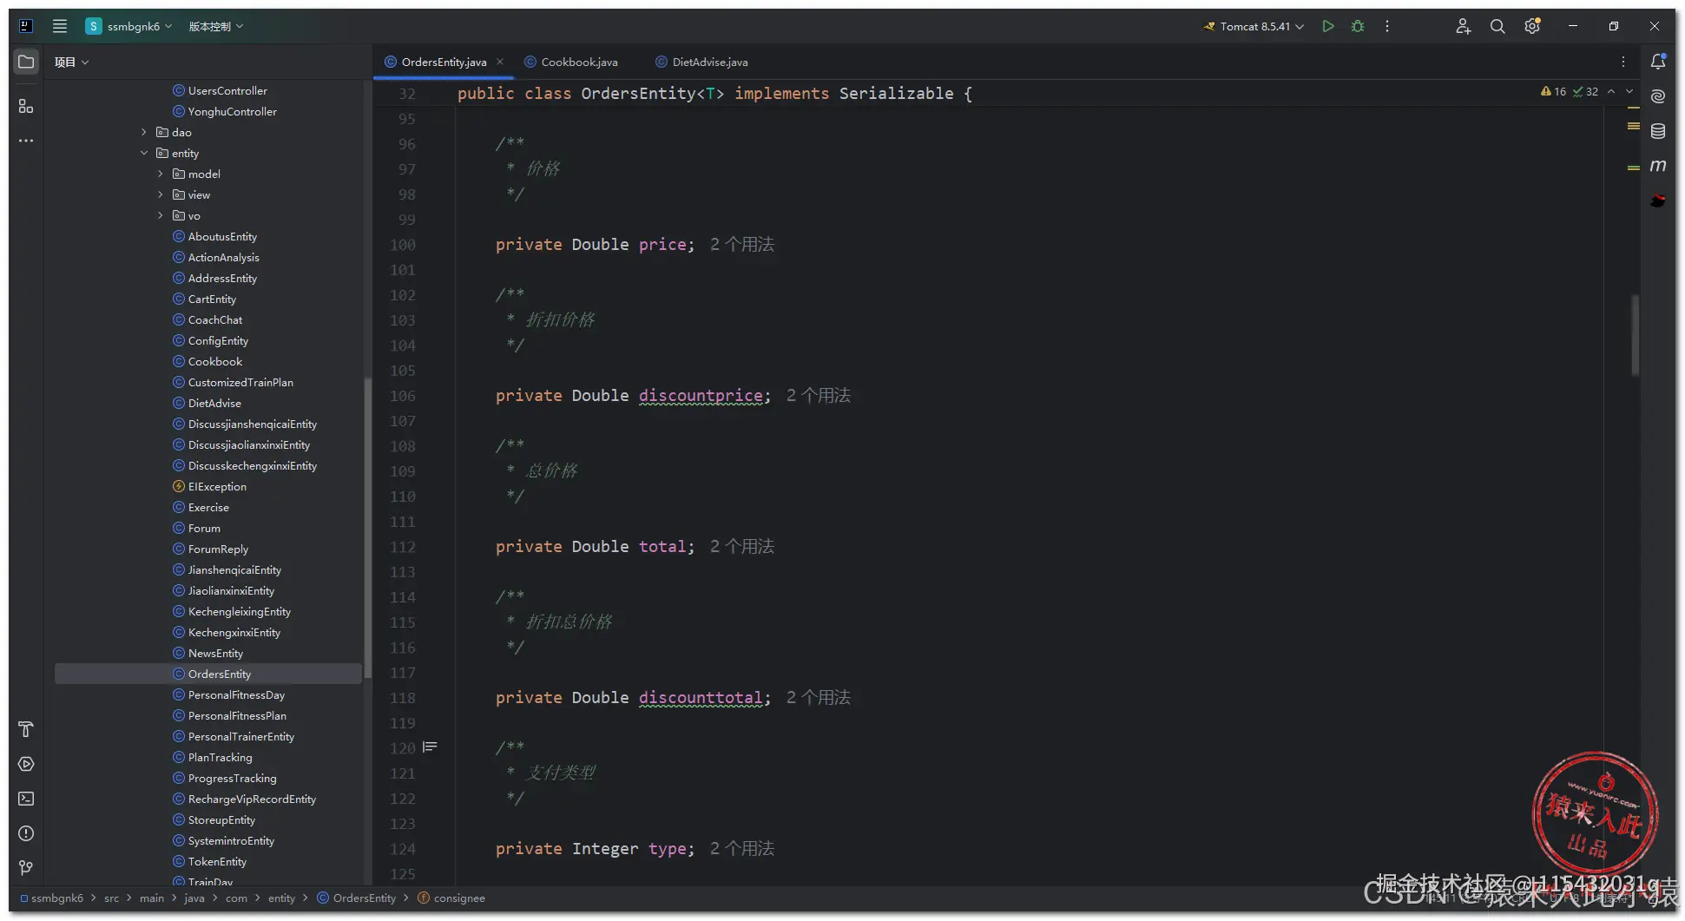Click line number 112 in the gutter
Screen dimensions: 1685x921
pyautogui.click(x=403, y=547)
